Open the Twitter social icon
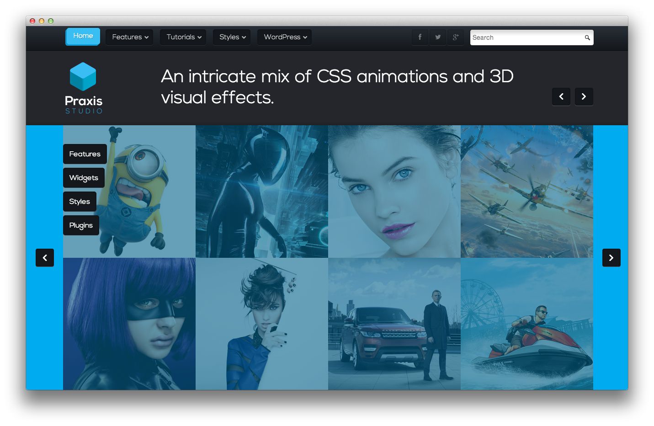Screen dimensions: 654x426 (438, 37)
